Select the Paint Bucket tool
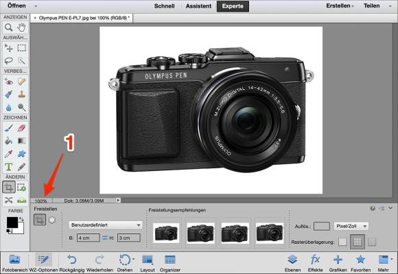Viewport: 398px width, 274px height. 9,141
